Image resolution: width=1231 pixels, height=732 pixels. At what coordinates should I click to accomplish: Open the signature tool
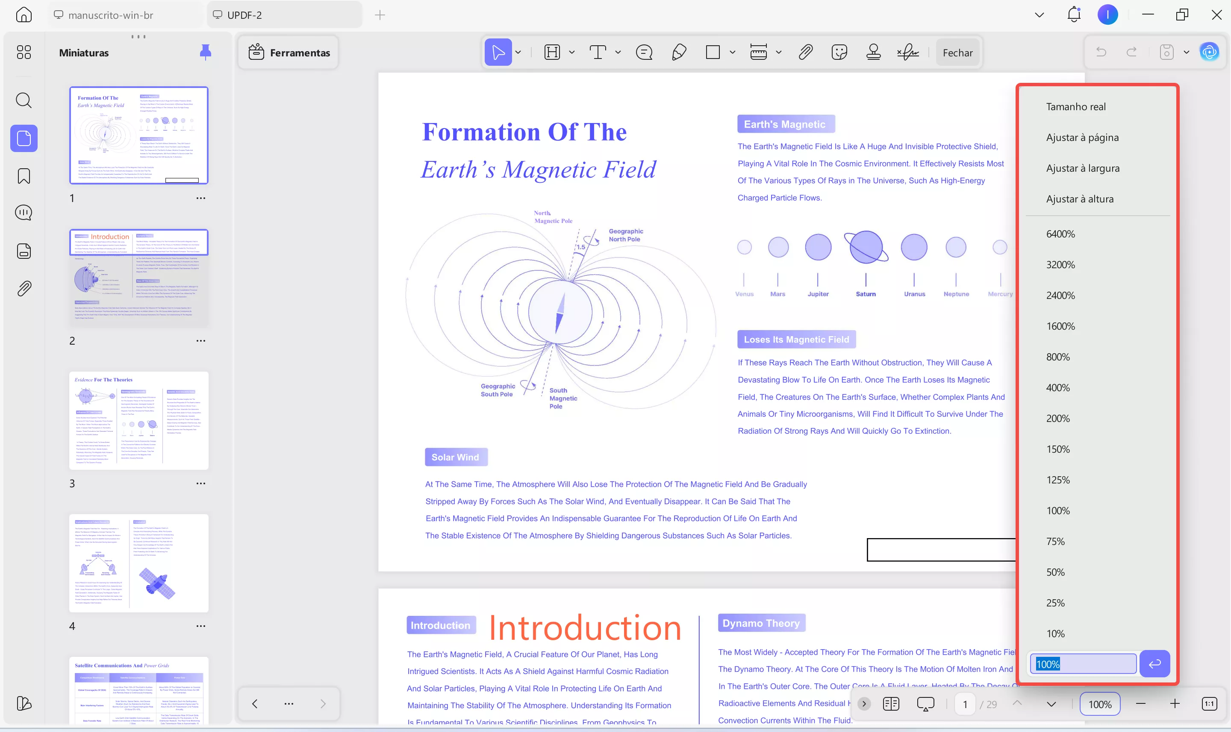[x=908, y=52]
